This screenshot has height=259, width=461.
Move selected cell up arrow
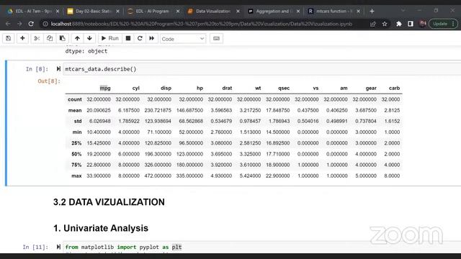[77, 38]
